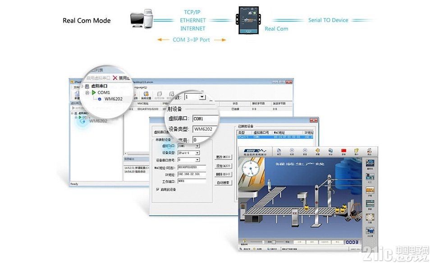Click the 14:52:31 log entry
The height and width of the screenshot is (263, 430).
136,168
